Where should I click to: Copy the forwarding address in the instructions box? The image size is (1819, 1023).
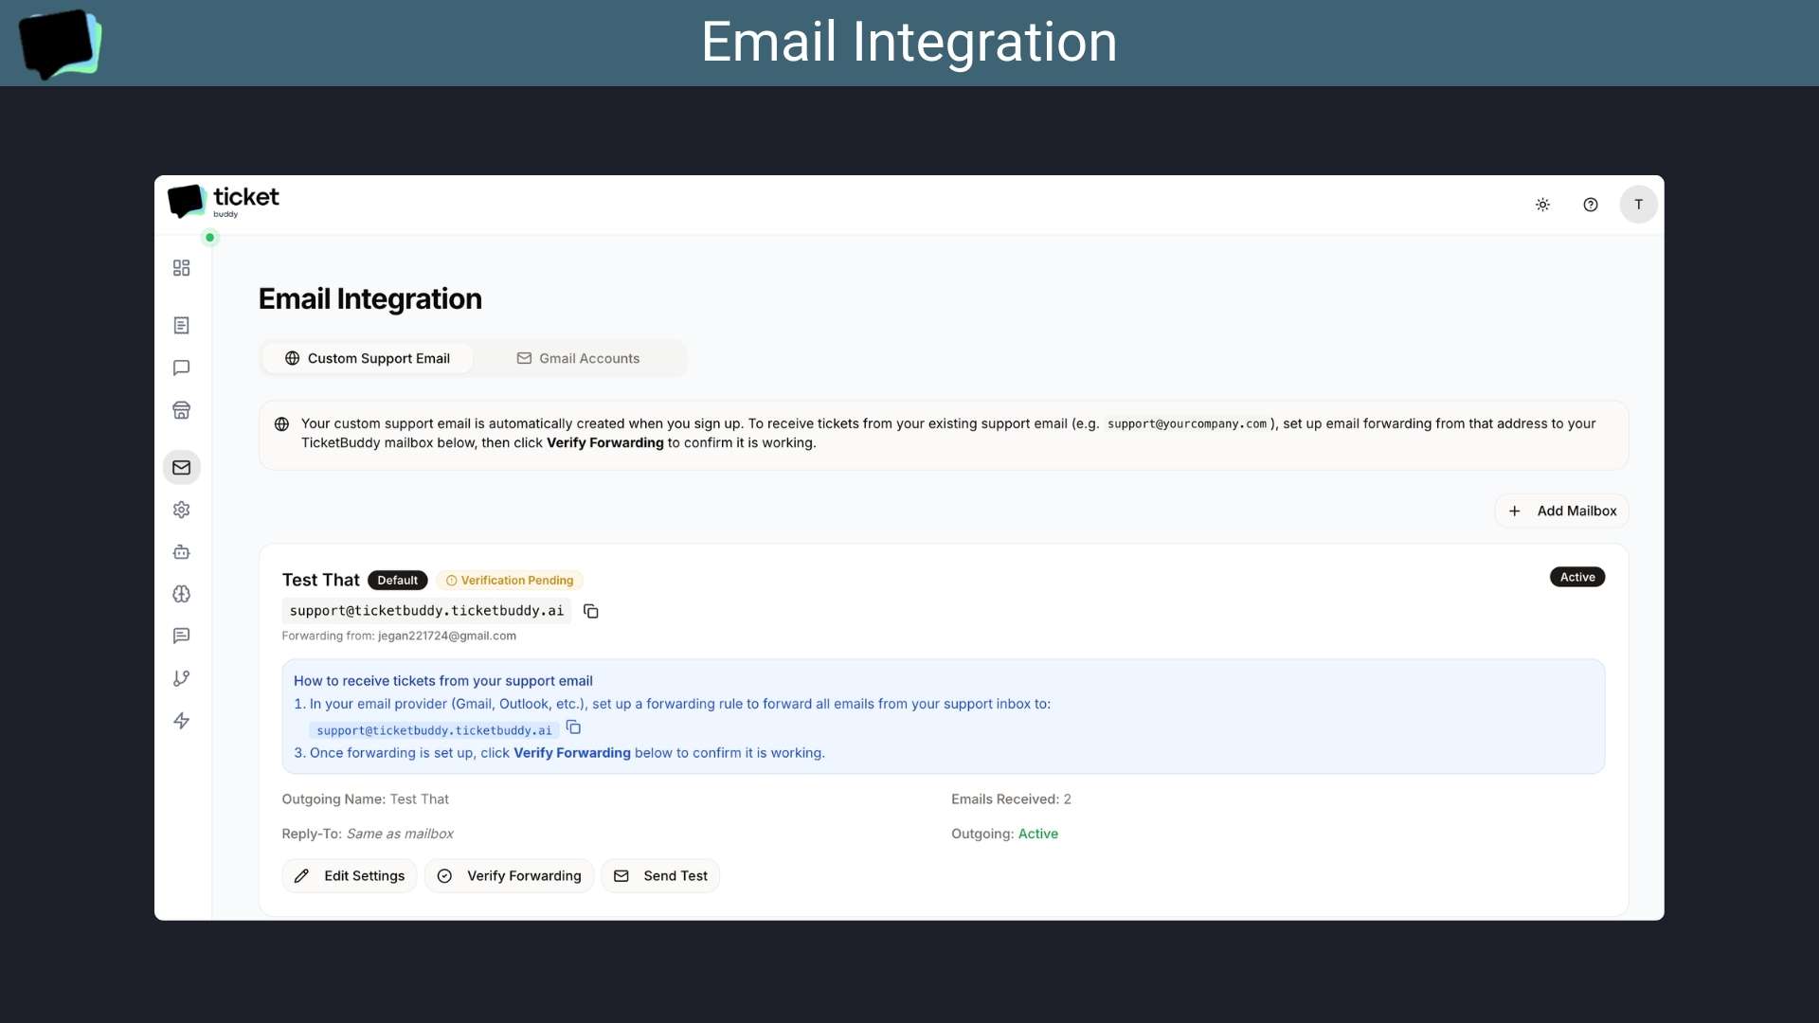pyautogui.click(x=573, y=727)
